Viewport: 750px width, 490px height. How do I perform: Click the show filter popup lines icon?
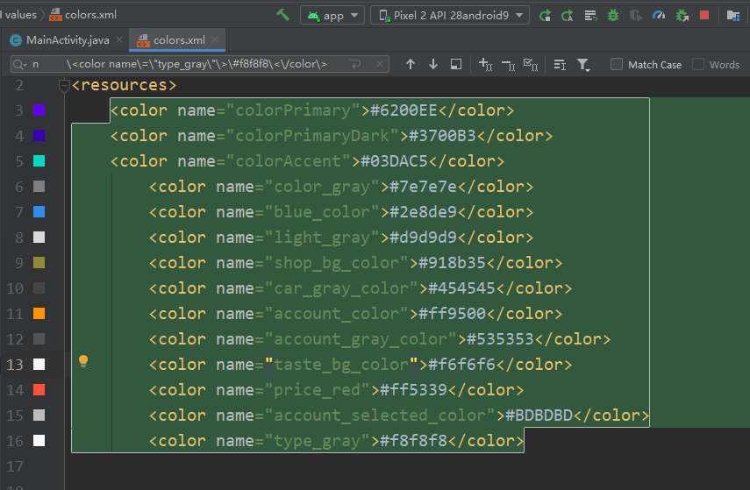(x=560, y=65)
